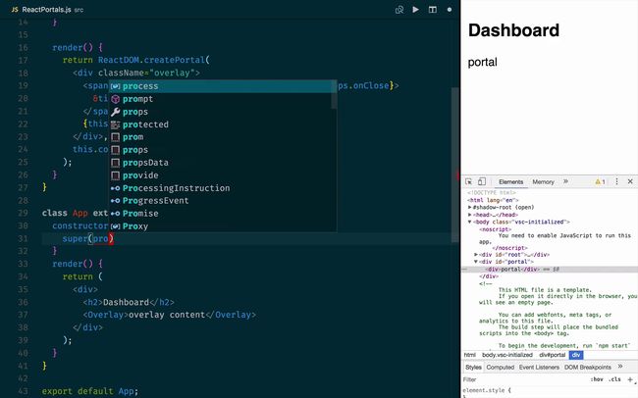Choose 'provide' autocomplete suggestion
The height and width of the screenshot is (398, 638).
tap(222, 175)
